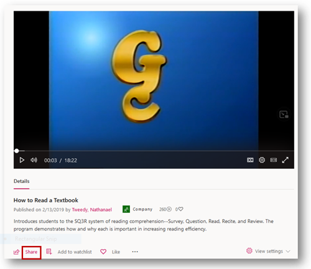
Task: Open mini player popout
Action: click(284, 115)
